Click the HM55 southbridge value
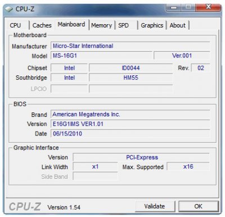 (x=130, y=78)
